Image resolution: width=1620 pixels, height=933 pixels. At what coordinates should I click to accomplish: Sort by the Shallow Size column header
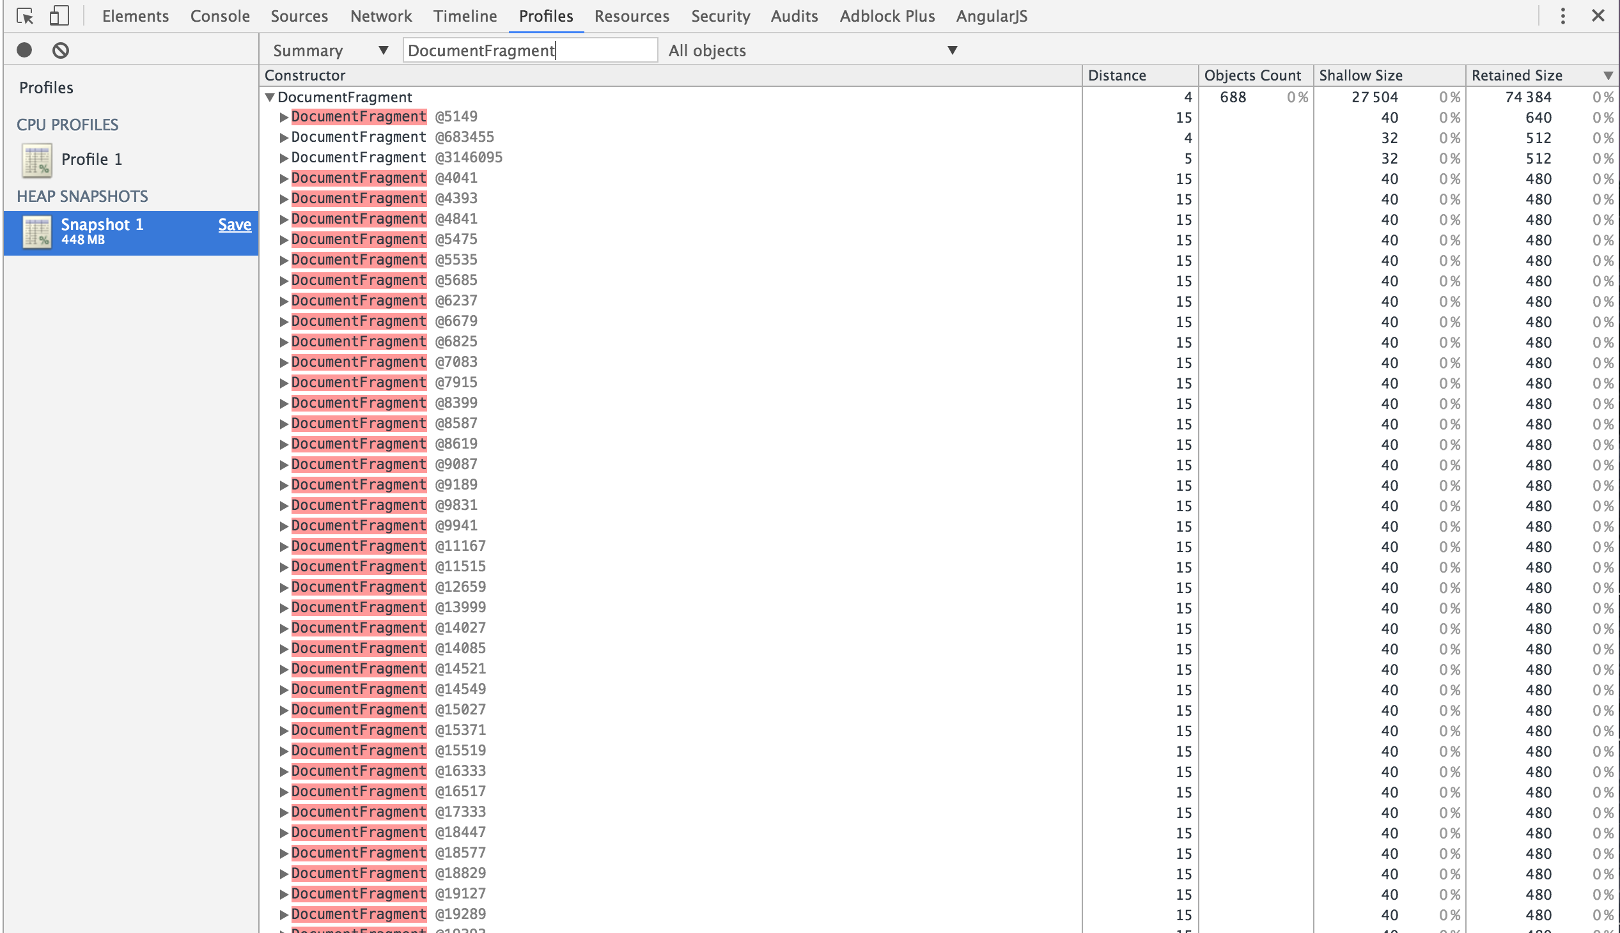(1389, 75)
